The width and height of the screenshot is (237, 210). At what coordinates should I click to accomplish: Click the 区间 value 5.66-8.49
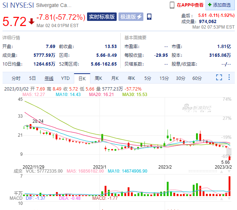(x=106, y=55)
